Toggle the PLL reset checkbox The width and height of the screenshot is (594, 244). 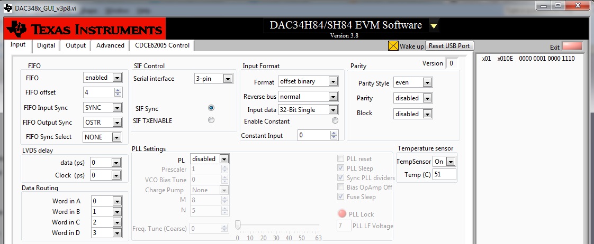point(340,158)
